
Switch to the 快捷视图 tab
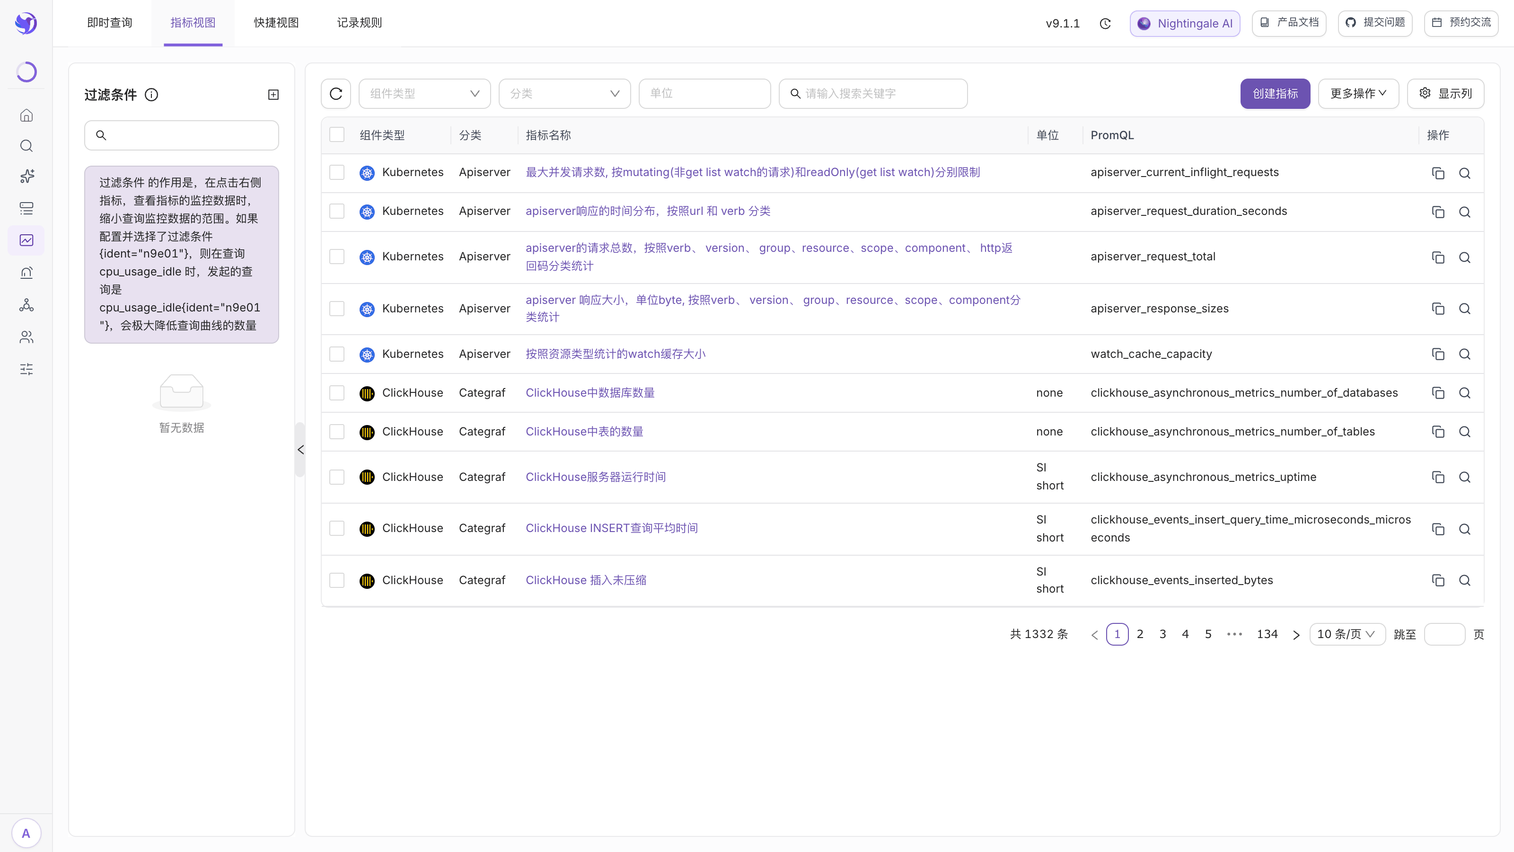click(x=276, y=23)
